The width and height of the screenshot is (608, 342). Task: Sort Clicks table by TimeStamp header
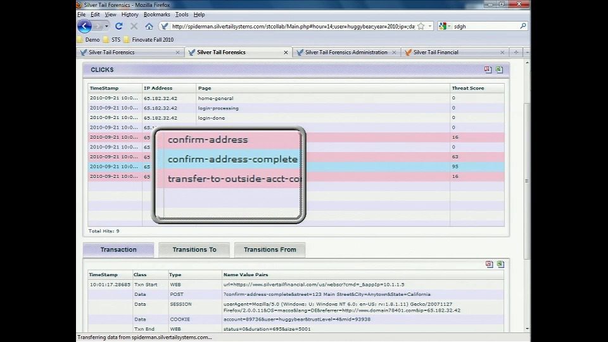pyautogui.click(x=115, y=88)
